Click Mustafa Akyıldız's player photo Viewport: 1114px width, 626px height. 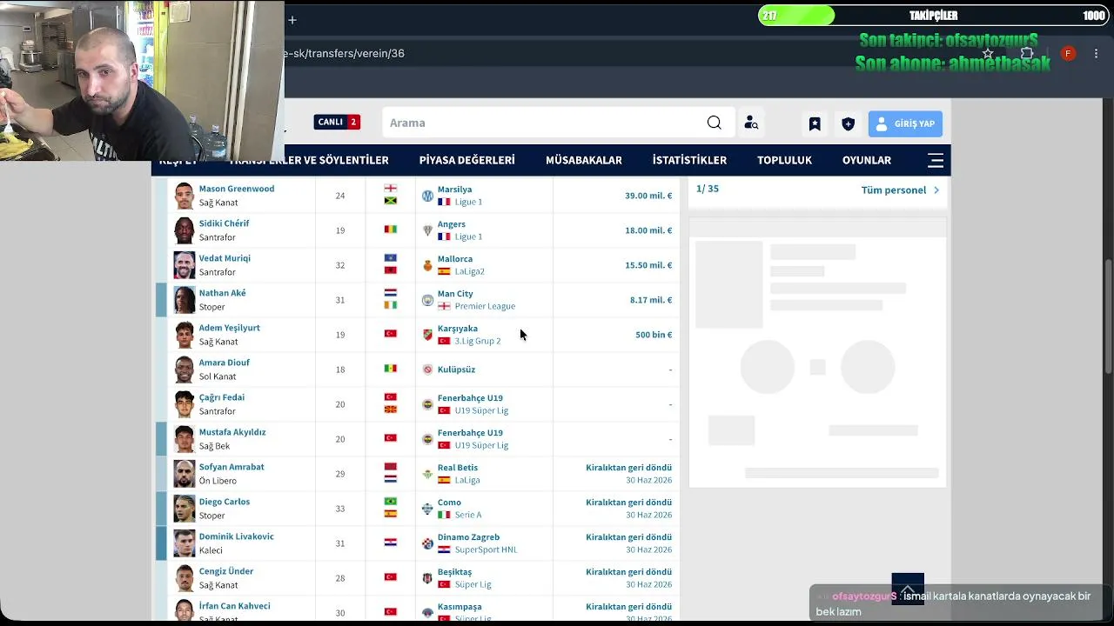pyautogui.click(x=184, y=439)
